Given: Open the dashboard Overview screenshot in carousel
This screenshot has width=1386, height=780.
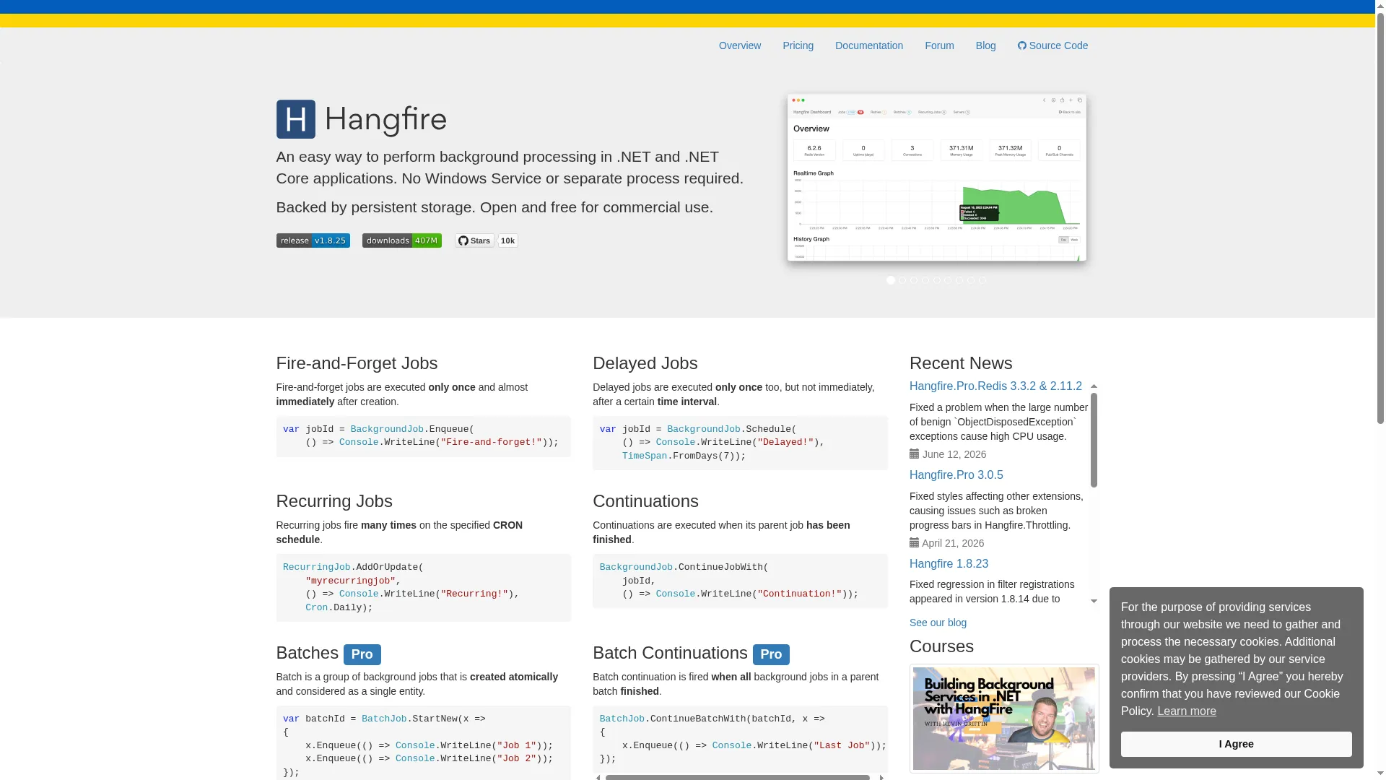Looking at the screenshot, I should (936, 178).
